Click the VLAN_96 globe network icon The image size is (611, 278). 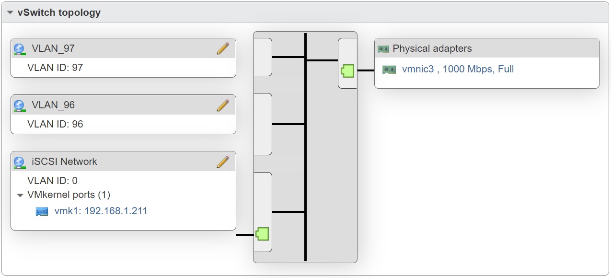click(20, 105)
